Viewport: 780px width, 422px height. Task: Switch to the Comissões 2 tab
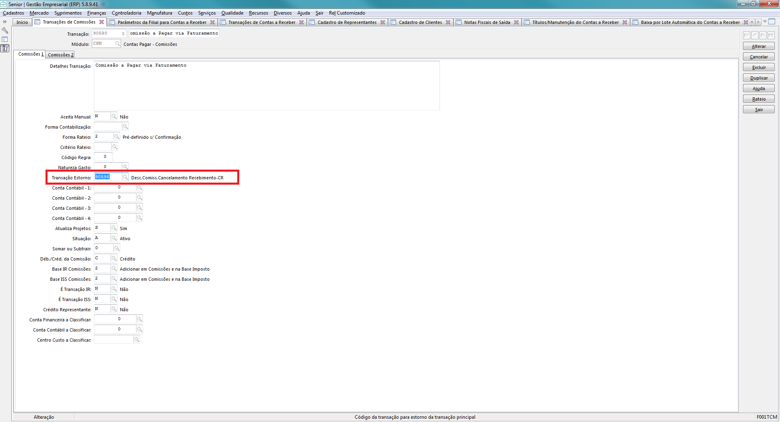point(61,55)
